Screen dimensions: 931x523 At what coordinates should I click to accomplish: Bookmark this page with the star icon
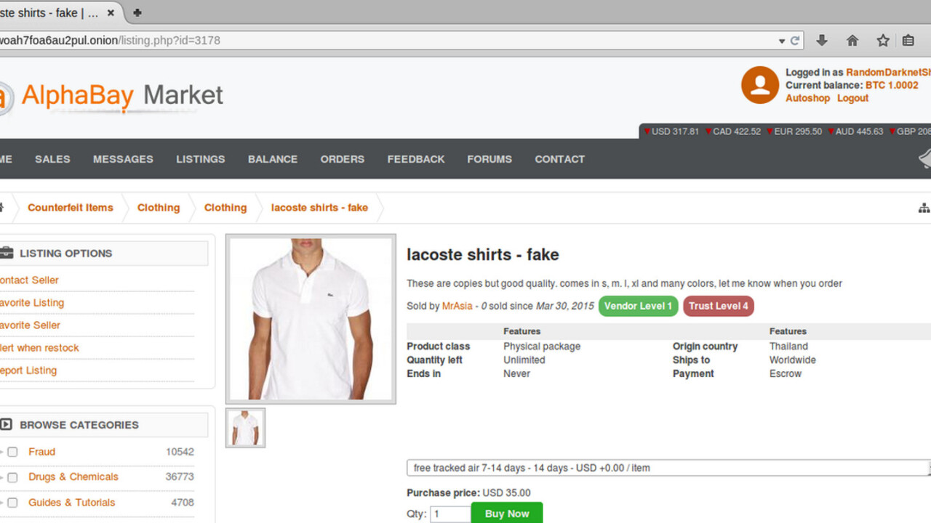click(882, 41)
